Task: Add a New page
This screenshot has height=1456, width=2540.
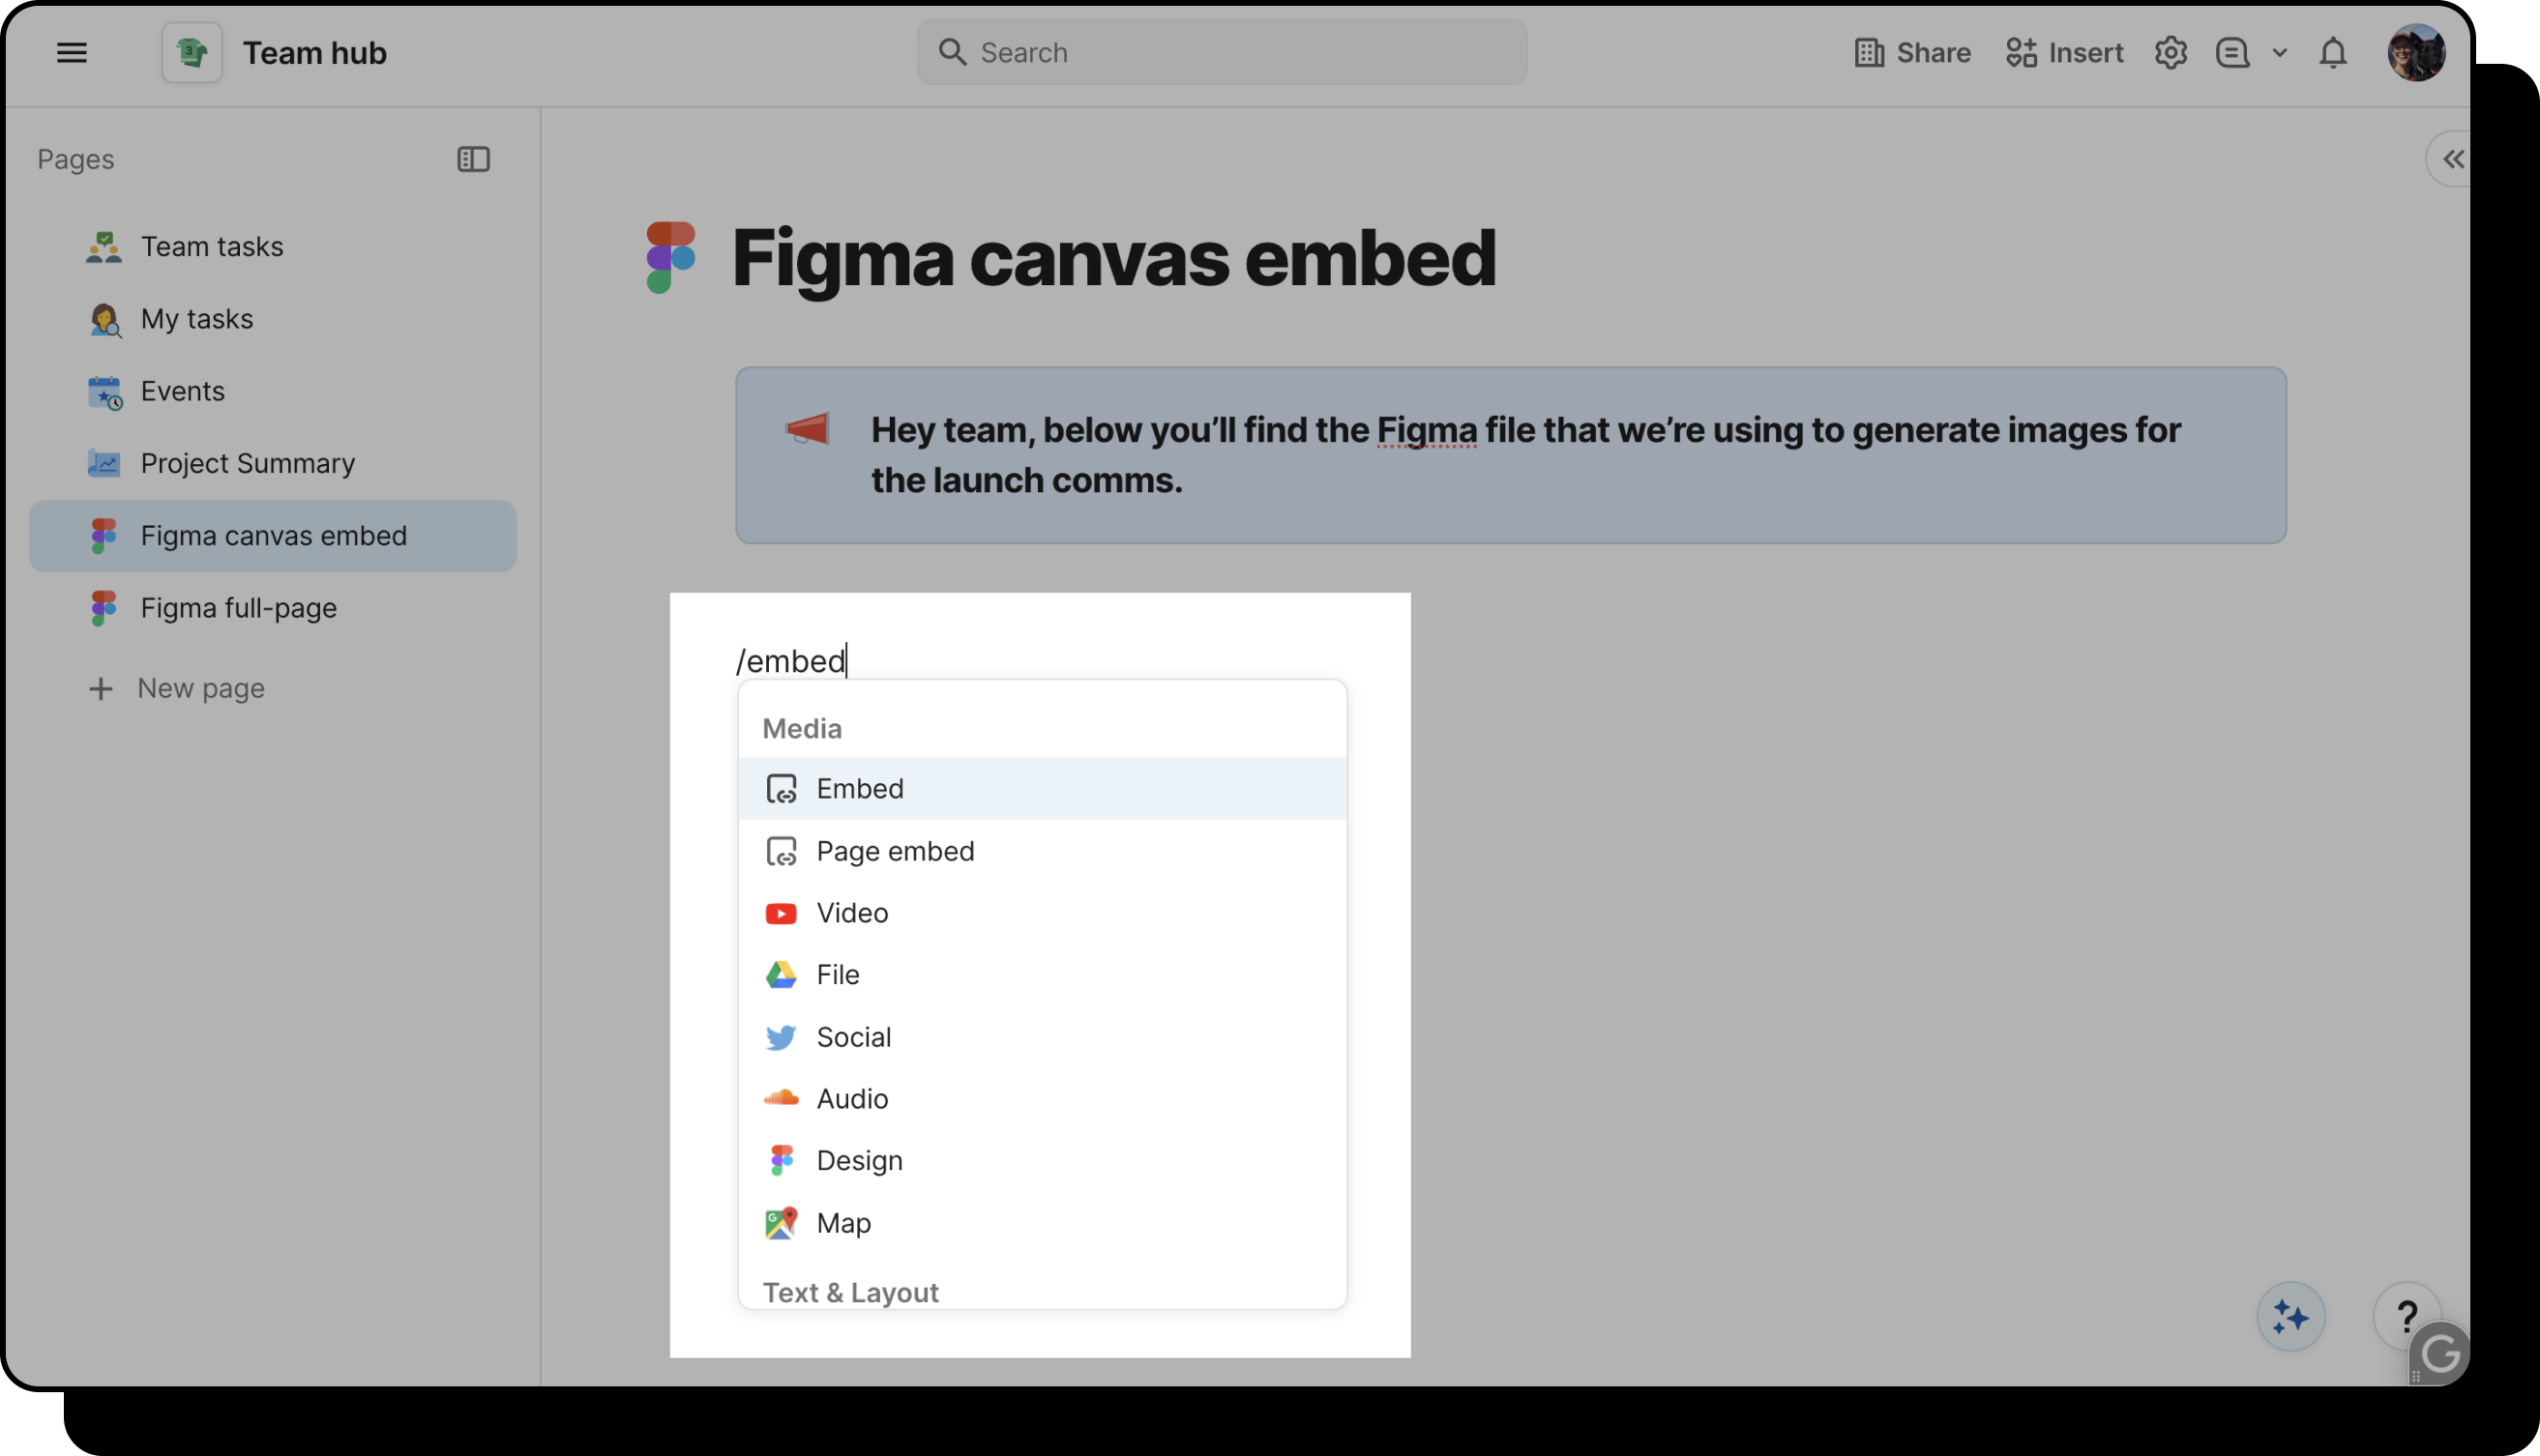Action: [x=200, y=688]
